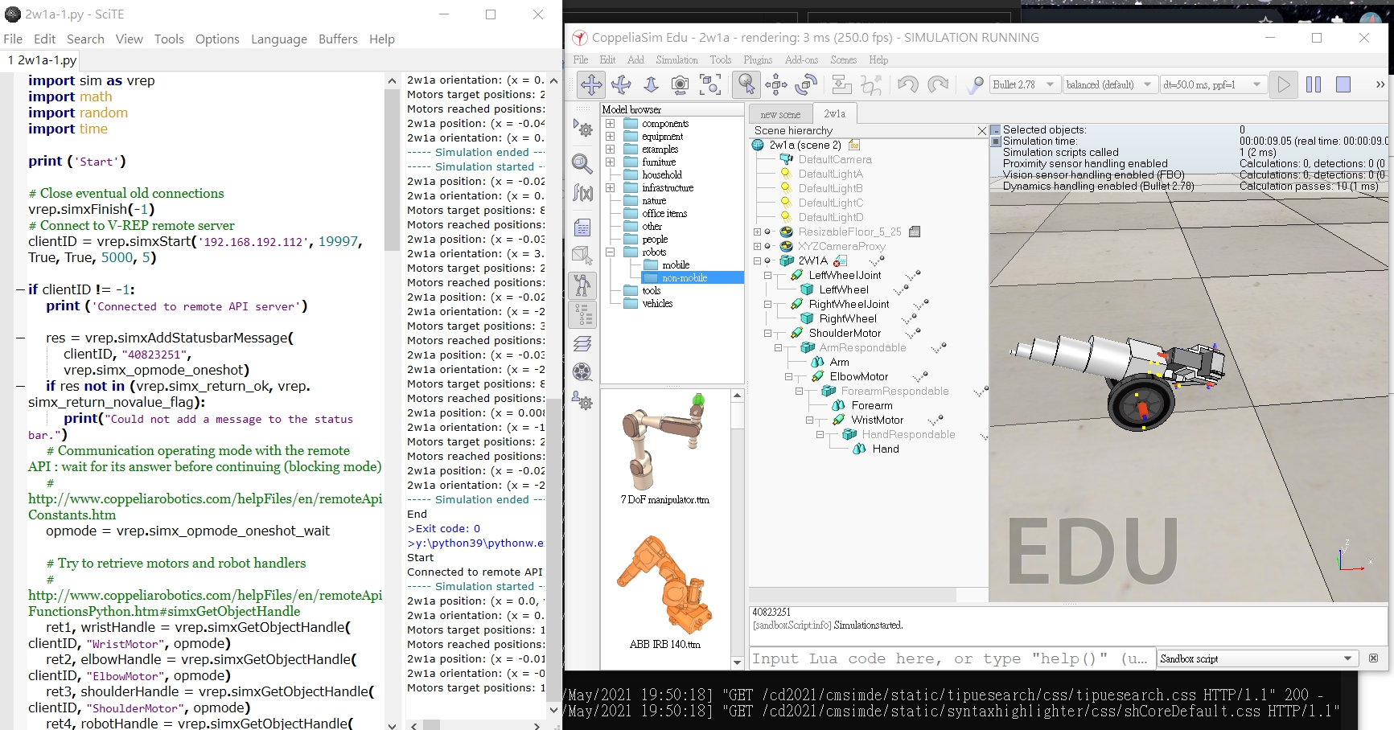Select the object/item shift tool
This screenshot has height=730, width=1394.
click(776, 84)
